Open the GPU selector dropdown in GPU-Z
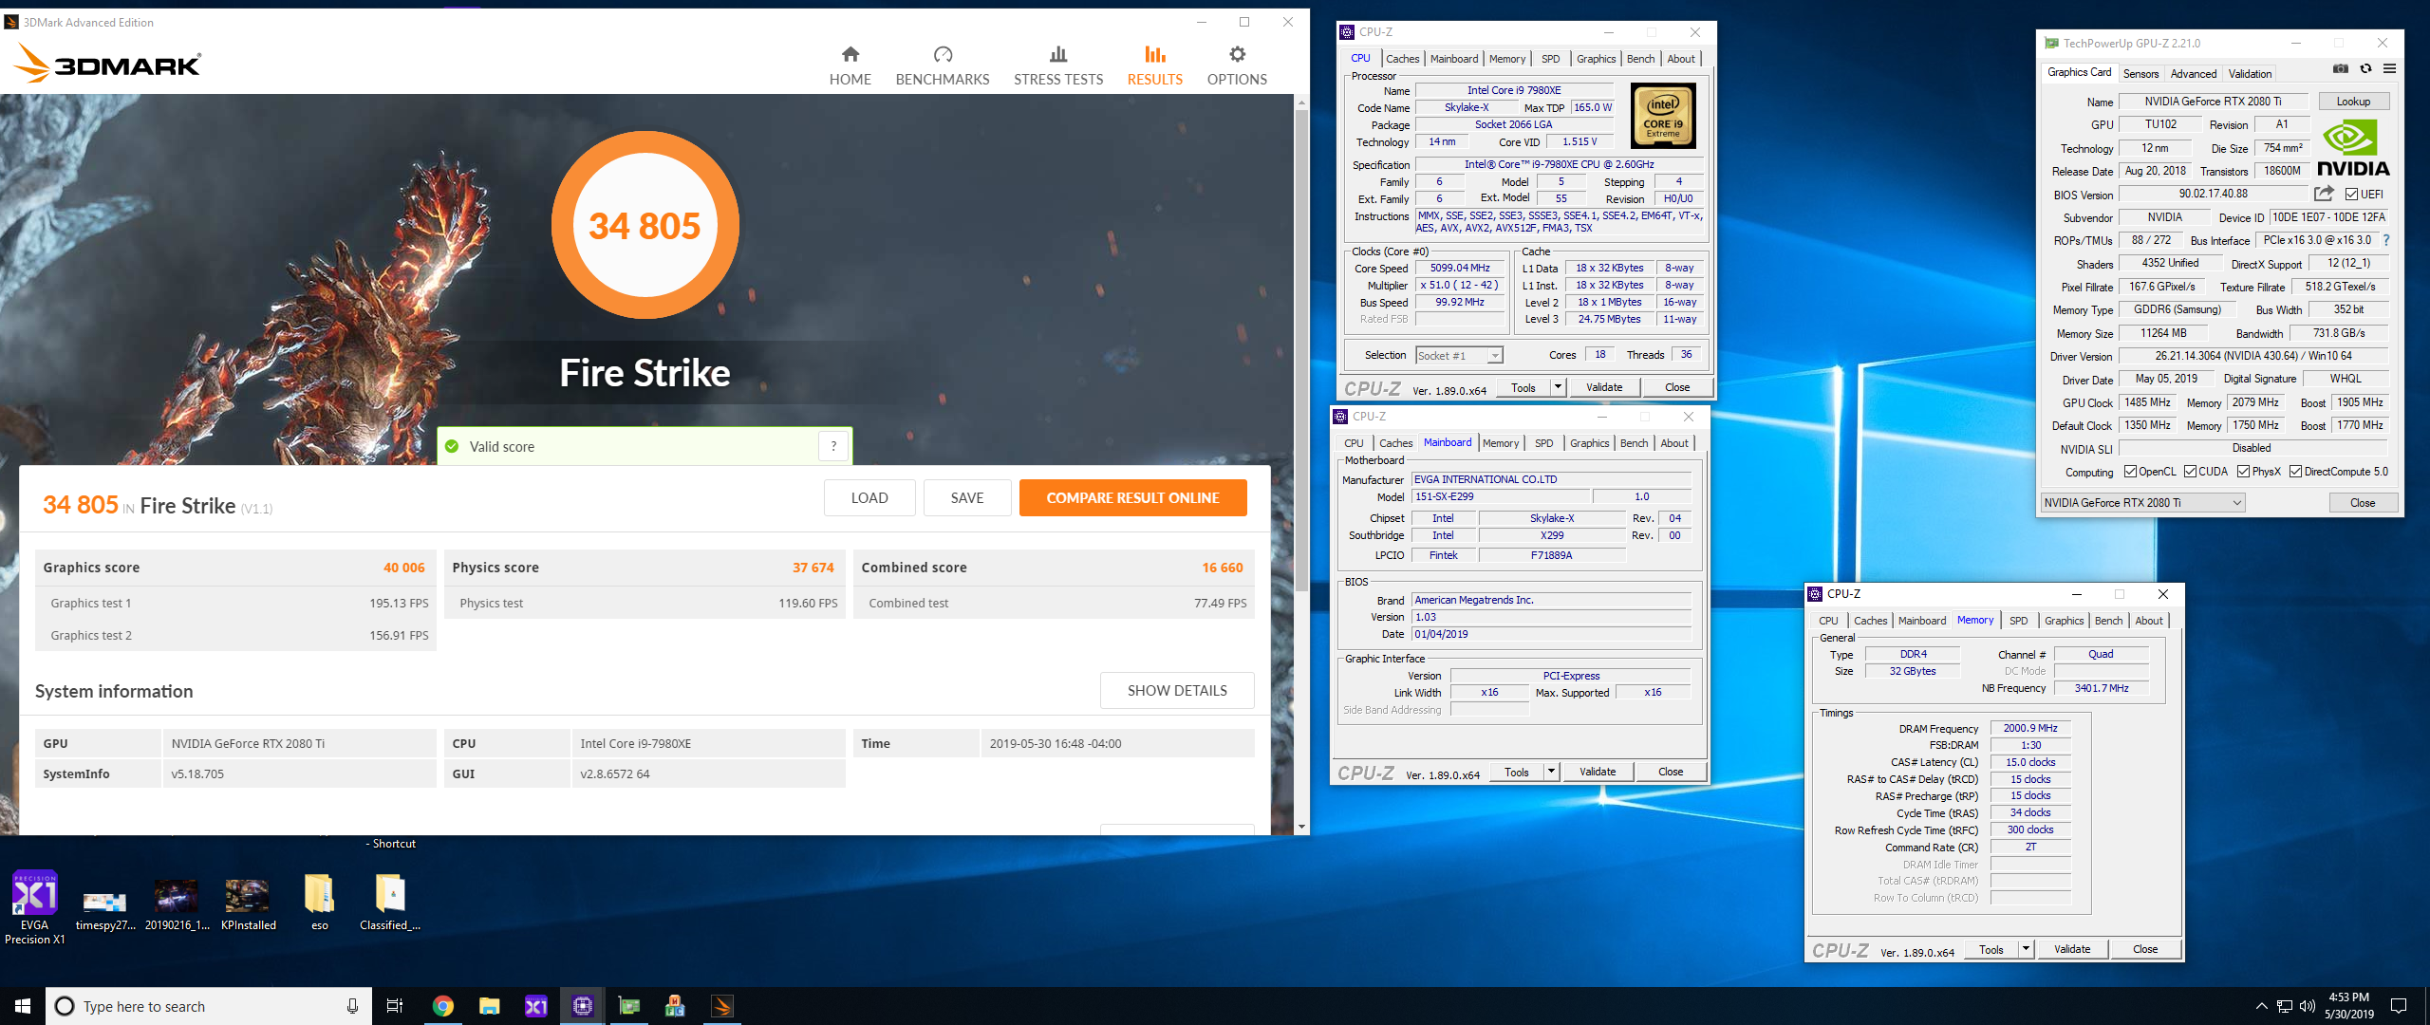 pos(2142,503)
